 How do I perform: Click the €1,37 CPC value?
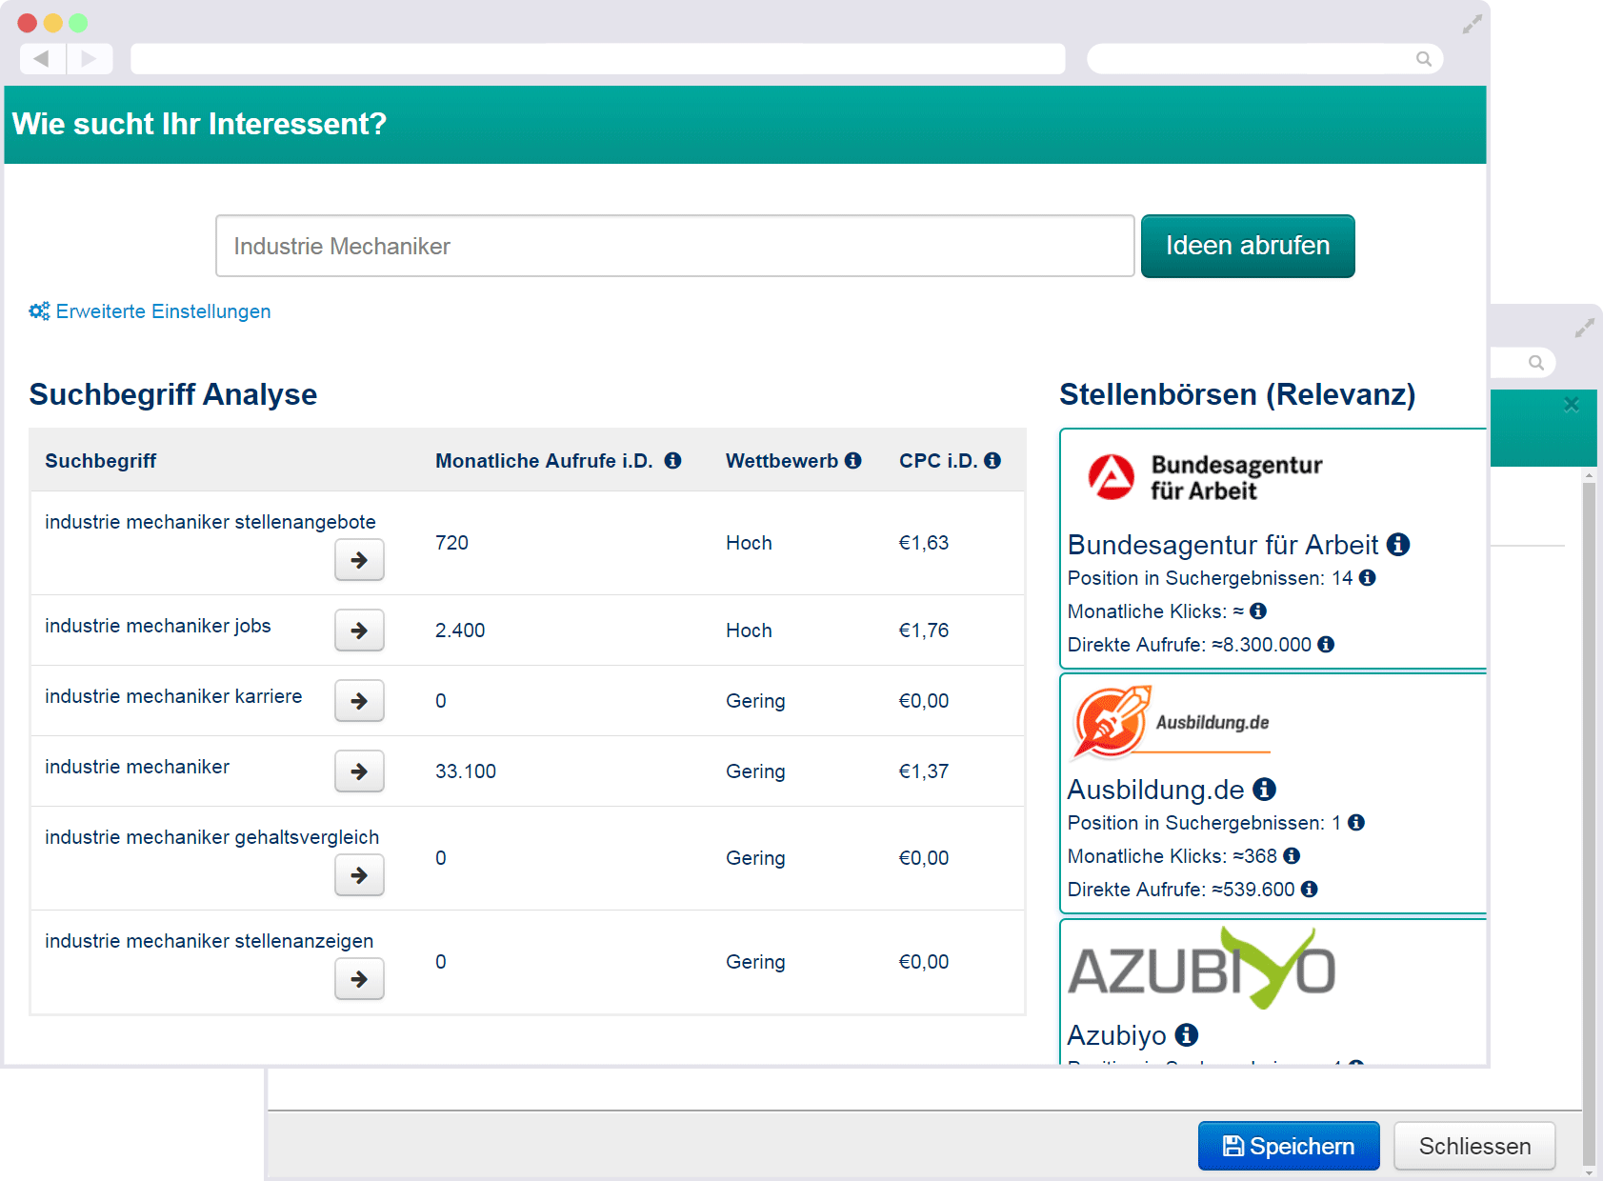click(x=924, y=771)
